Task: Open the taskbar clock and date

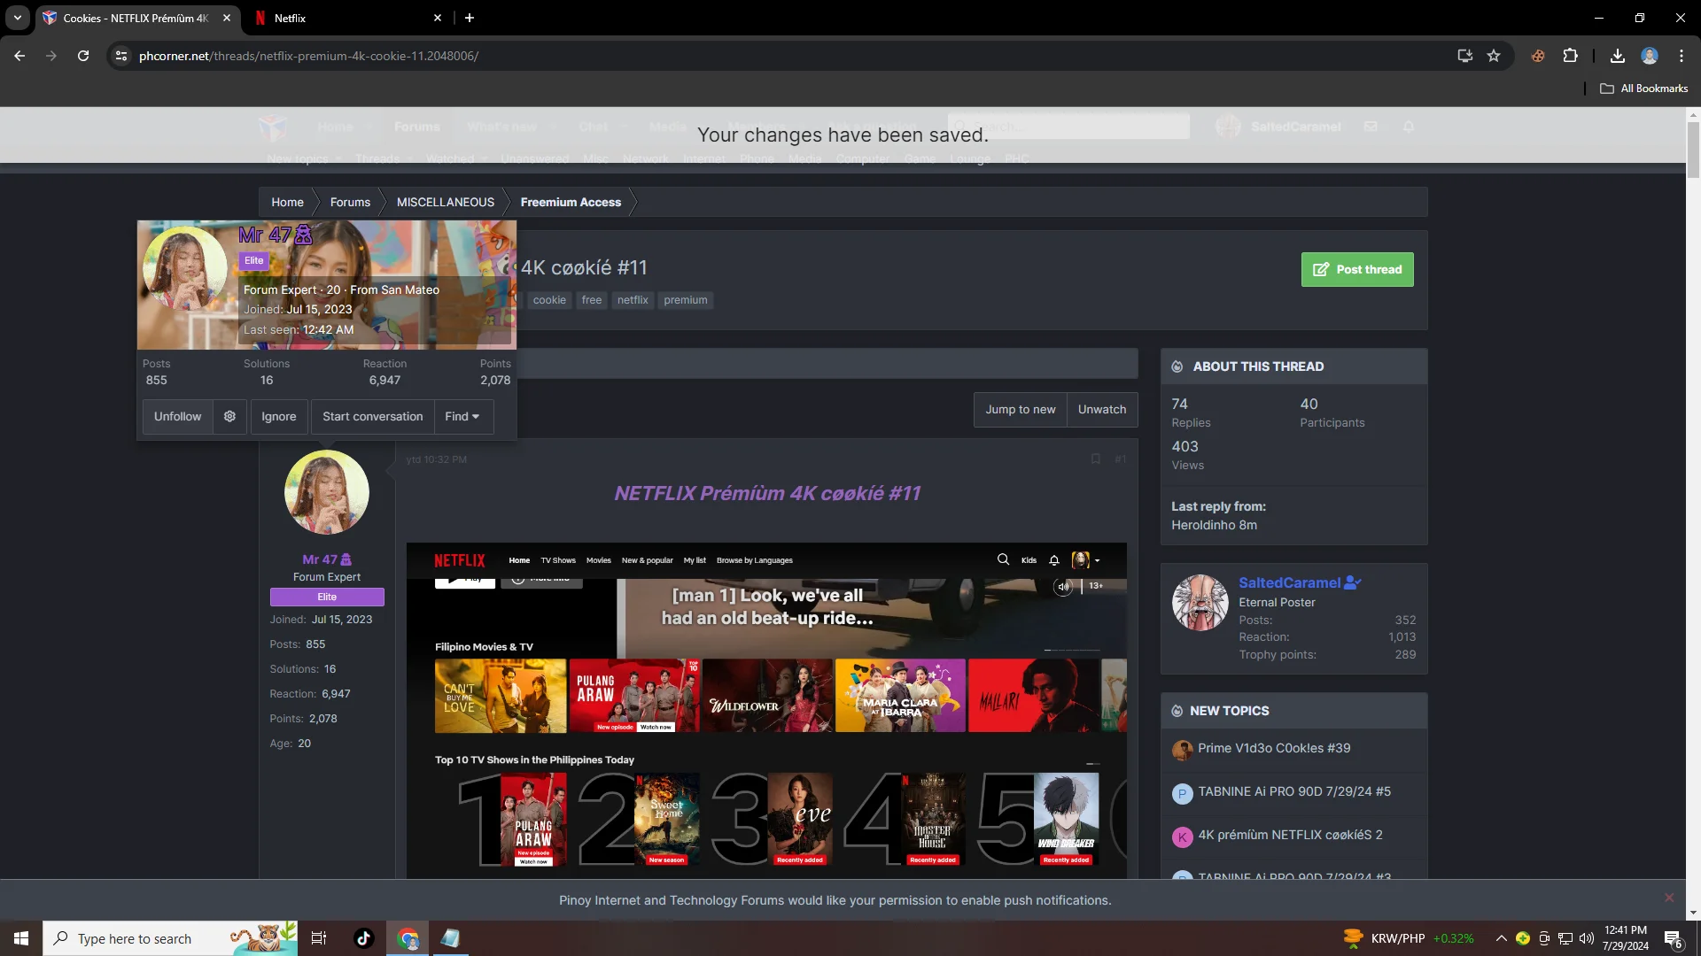Action: [1625, 938]
